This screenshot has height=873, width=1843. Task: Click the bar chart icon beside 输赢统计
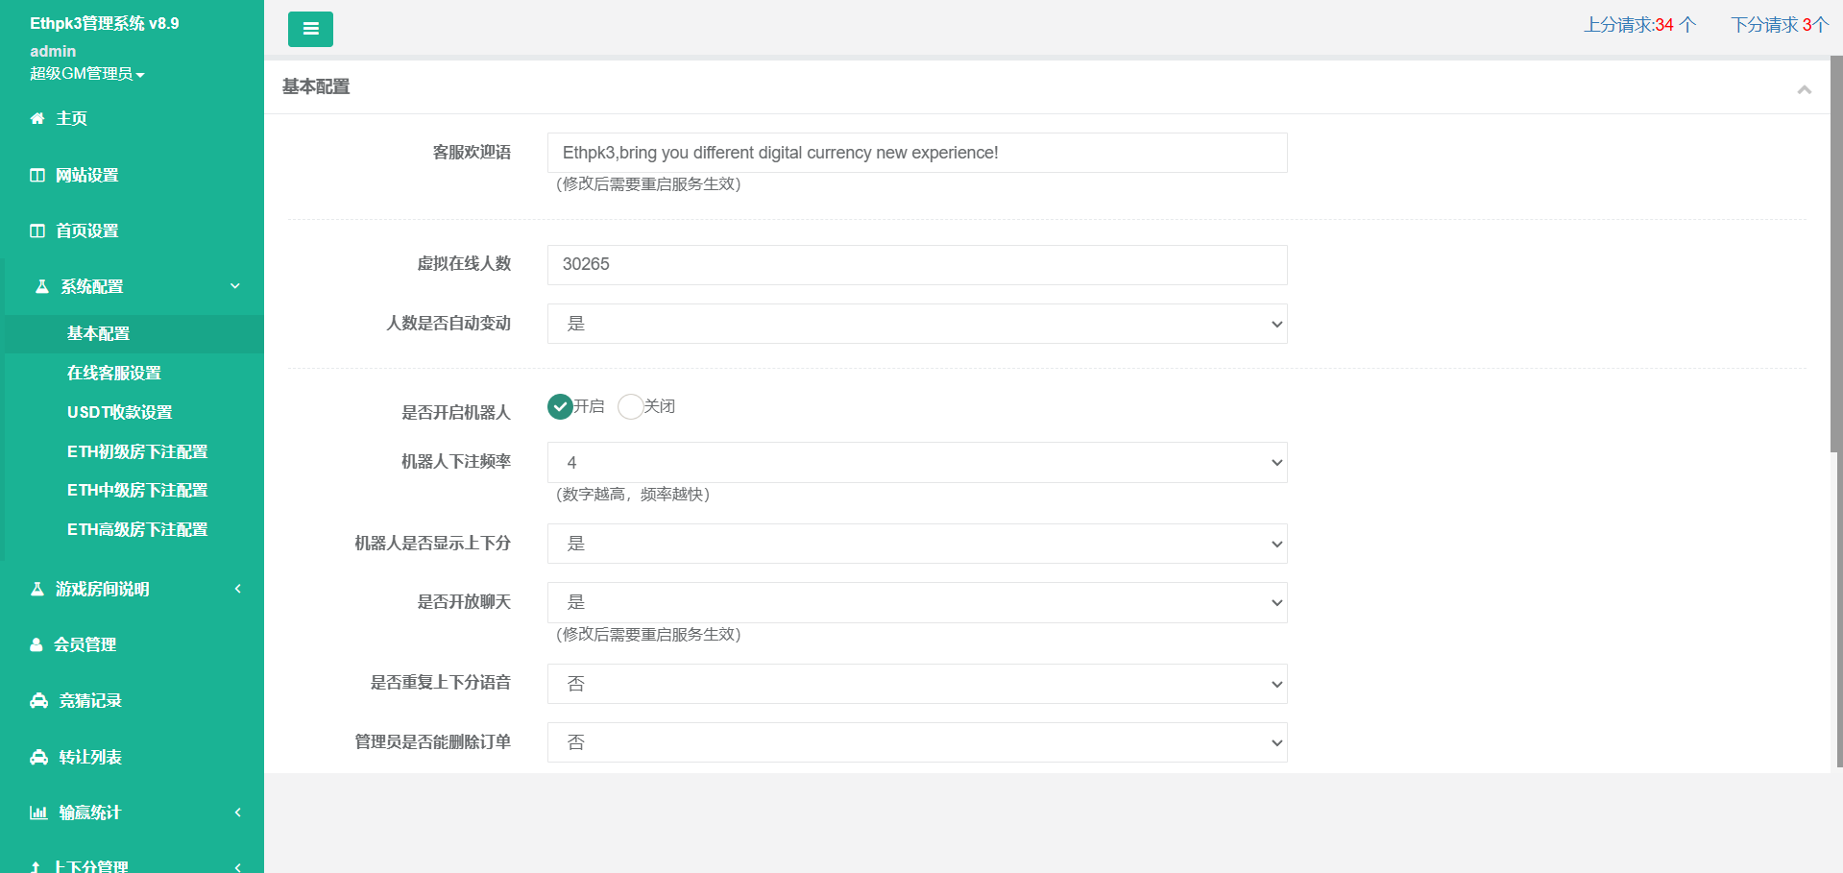point(38,813)
